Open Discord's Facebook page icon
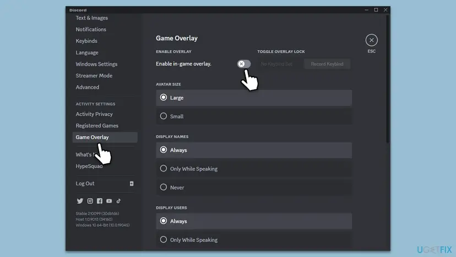The height and width of the screenshot is (257, 456). [100, 201]
